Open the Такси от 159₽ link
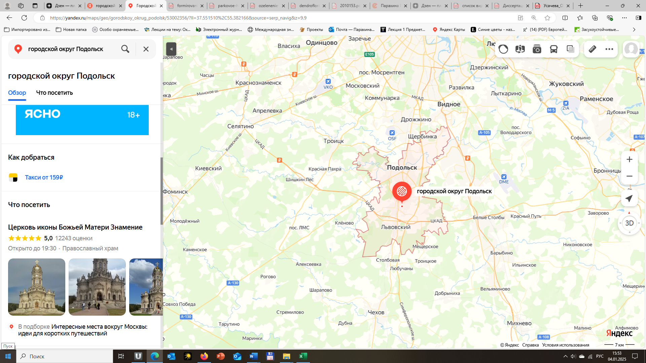The image size is (646, 363). point(44,177)
